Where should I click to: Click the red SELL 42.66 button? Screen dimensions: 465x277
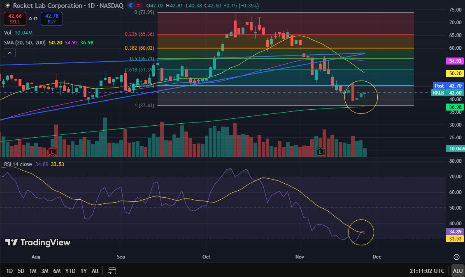tap(15, 18)
